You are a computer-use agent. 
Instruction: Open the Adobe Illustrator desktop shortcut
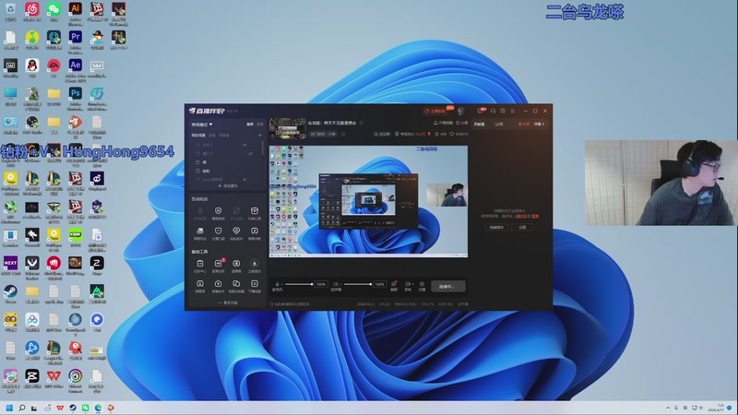coord(76,10)
